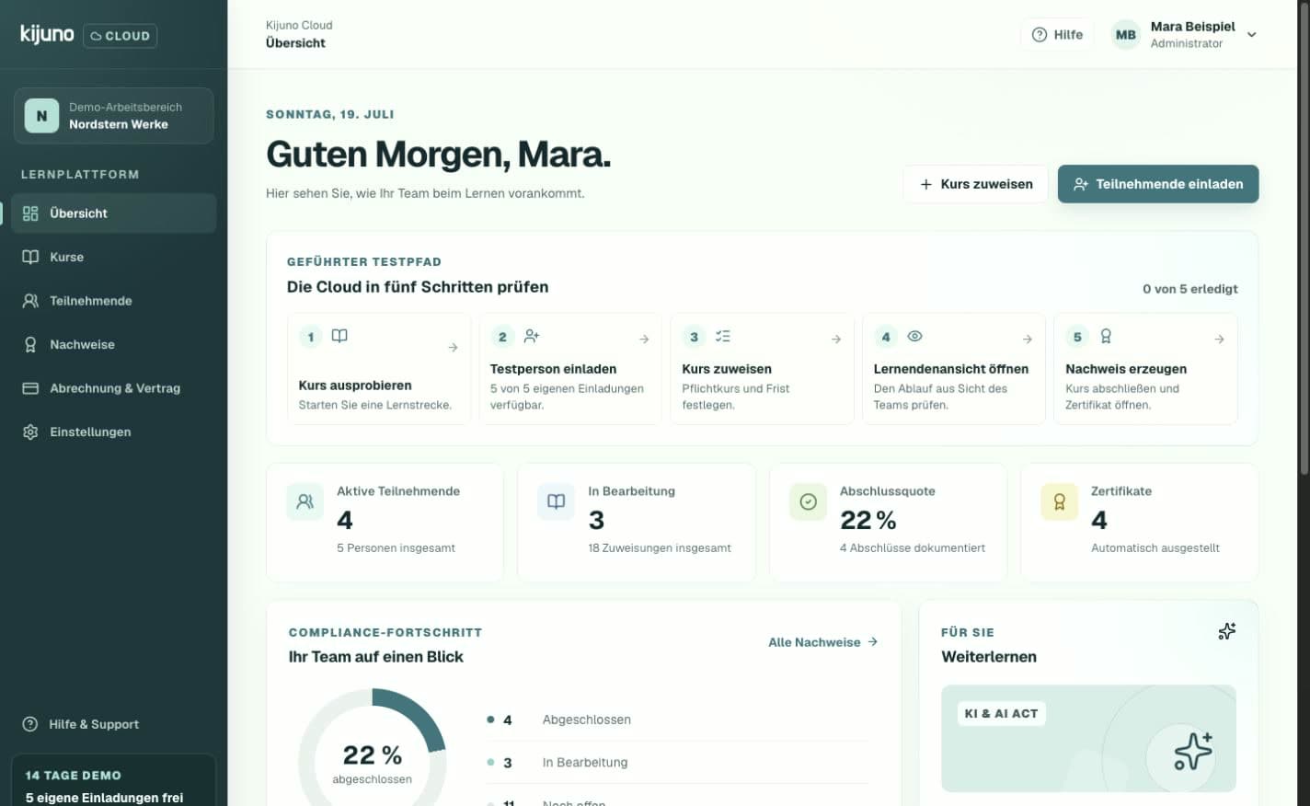
Task: Select Übersicht in the sidebar
Action: pyautogui.click(x=113, y=213)
